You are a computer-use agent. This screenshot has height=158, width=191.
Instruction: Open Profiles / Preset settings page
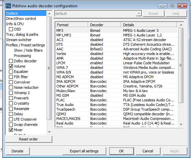point(25,45)
